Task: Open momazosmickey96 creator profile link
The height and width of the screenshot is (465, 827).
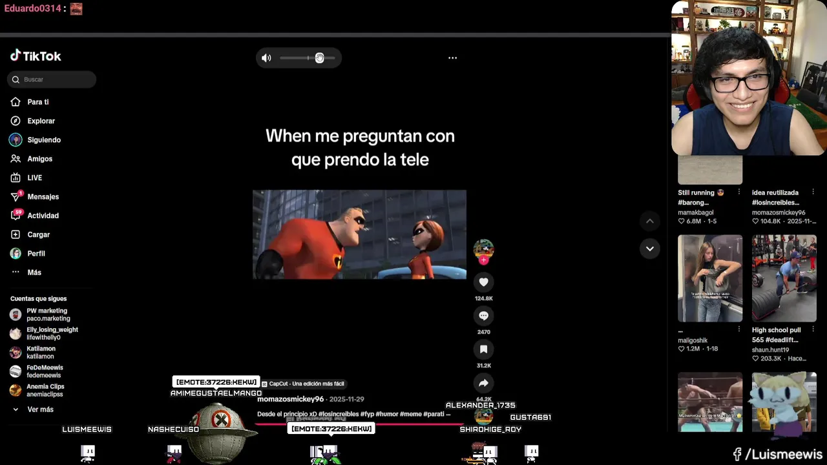Action: tap(290, 399)
